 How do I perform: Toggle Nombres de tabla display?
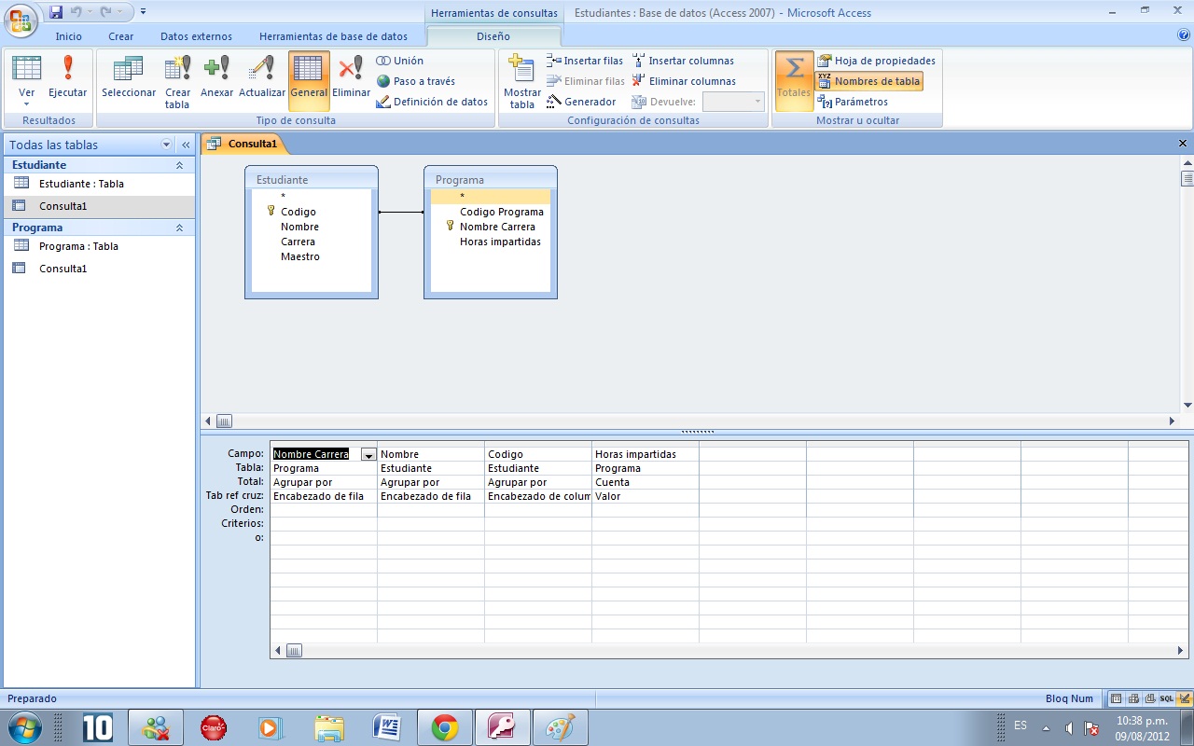868,81
